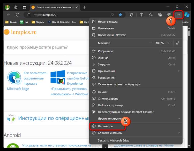The image size is (194, 151).
Task: Open the tab actions menu icon
Action: (x=24, y=7)
